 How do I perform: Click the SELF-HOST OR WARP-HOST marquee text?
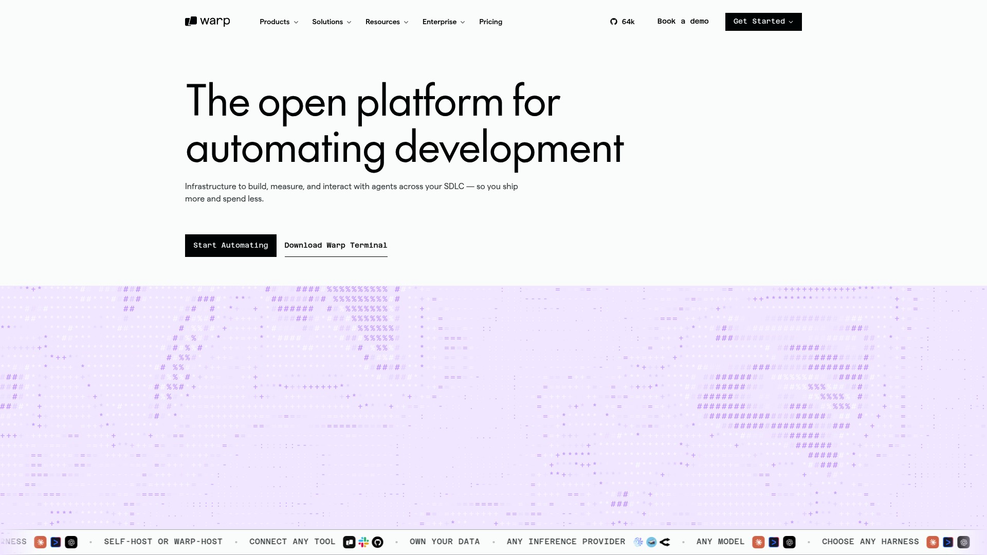[x=163, y=542]
